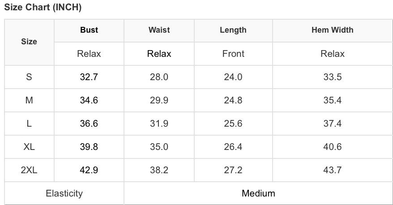Viewport: 393px width, 205px height.
Task: Click the Front sub-header under Length
Action: click(x=233, y=54)
